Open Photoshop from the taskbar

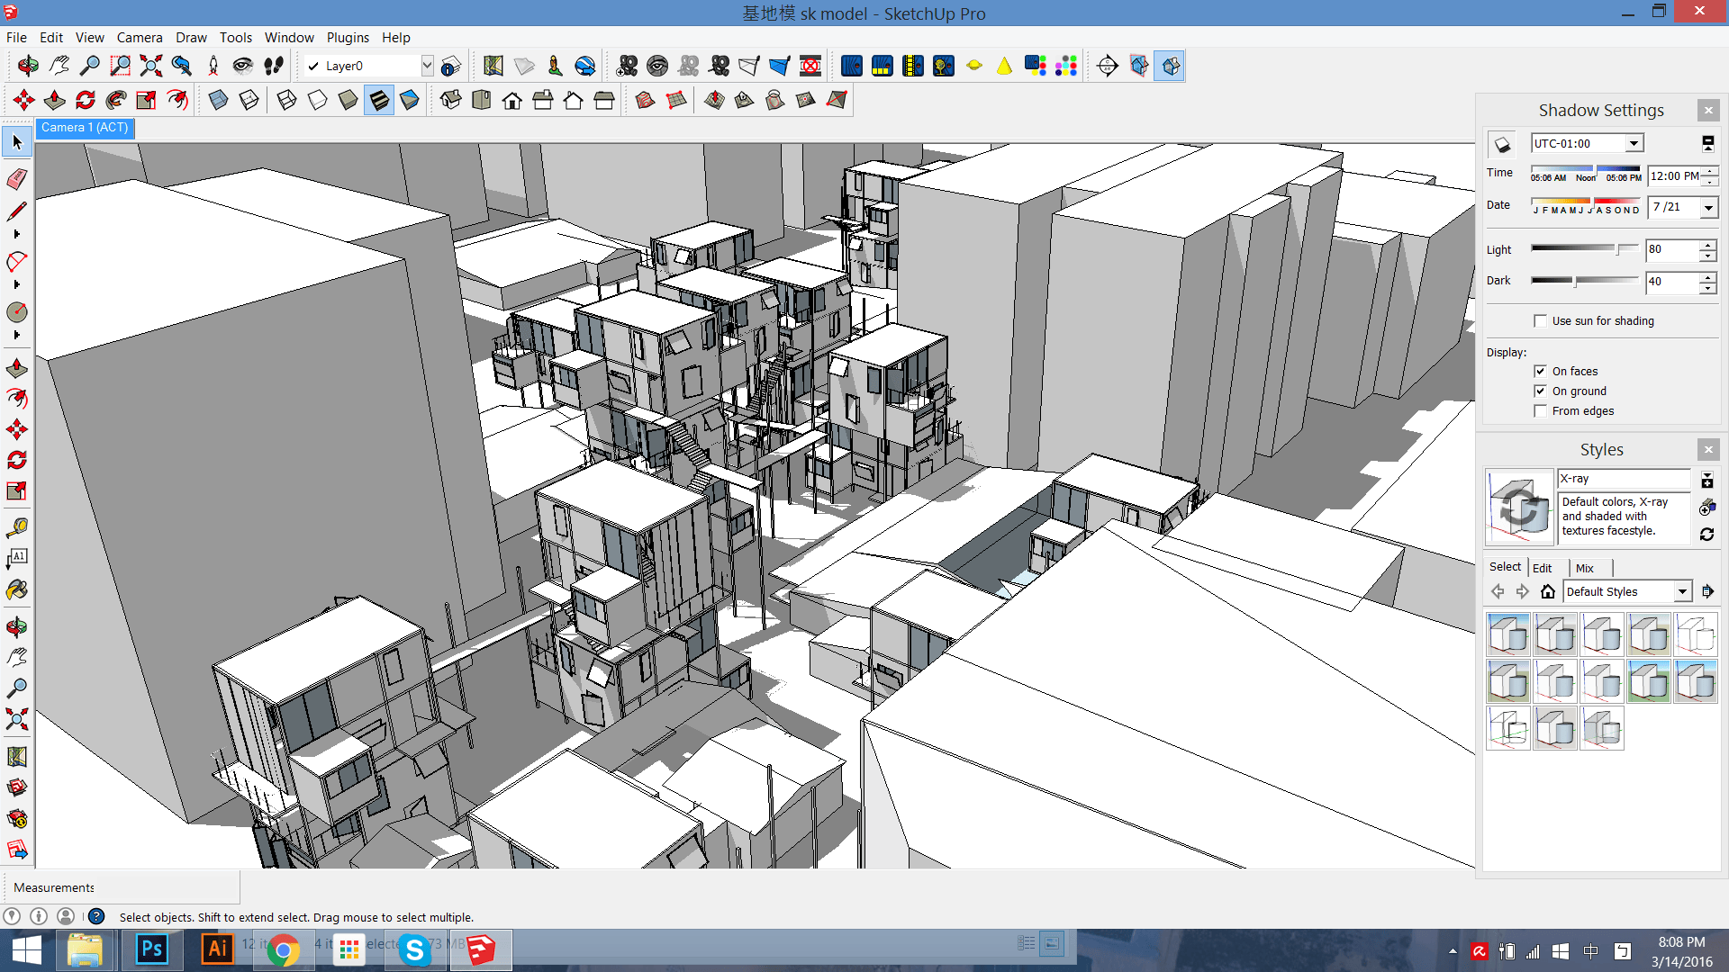(152, 949)
